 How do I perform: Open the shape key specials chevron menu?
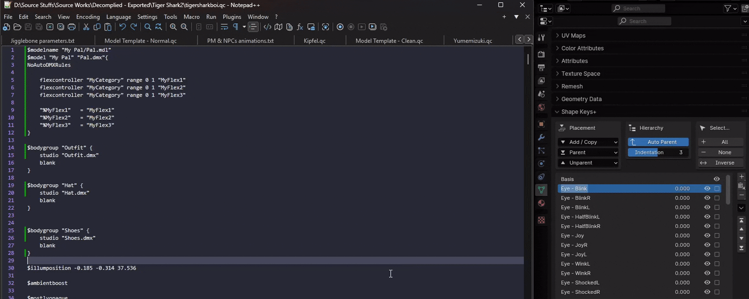tap(742, 208)
